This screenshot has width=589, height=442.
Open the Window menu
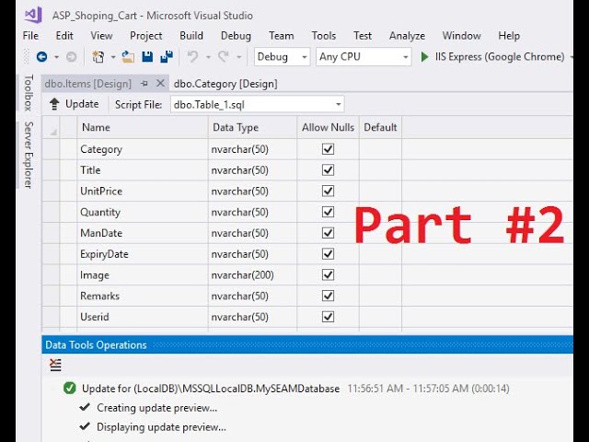[461, 36]
